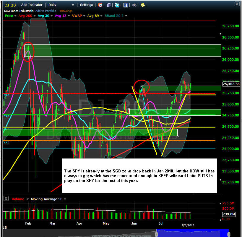Close the chart with top-right X
The height and width of the screenshot is (237, 242).
pos(237,4)
